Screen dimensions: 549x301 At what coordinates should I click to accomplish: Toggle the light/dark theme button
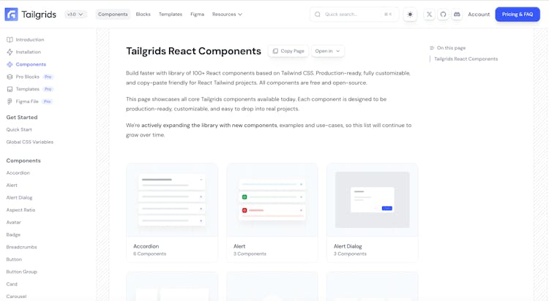point(410,15)
